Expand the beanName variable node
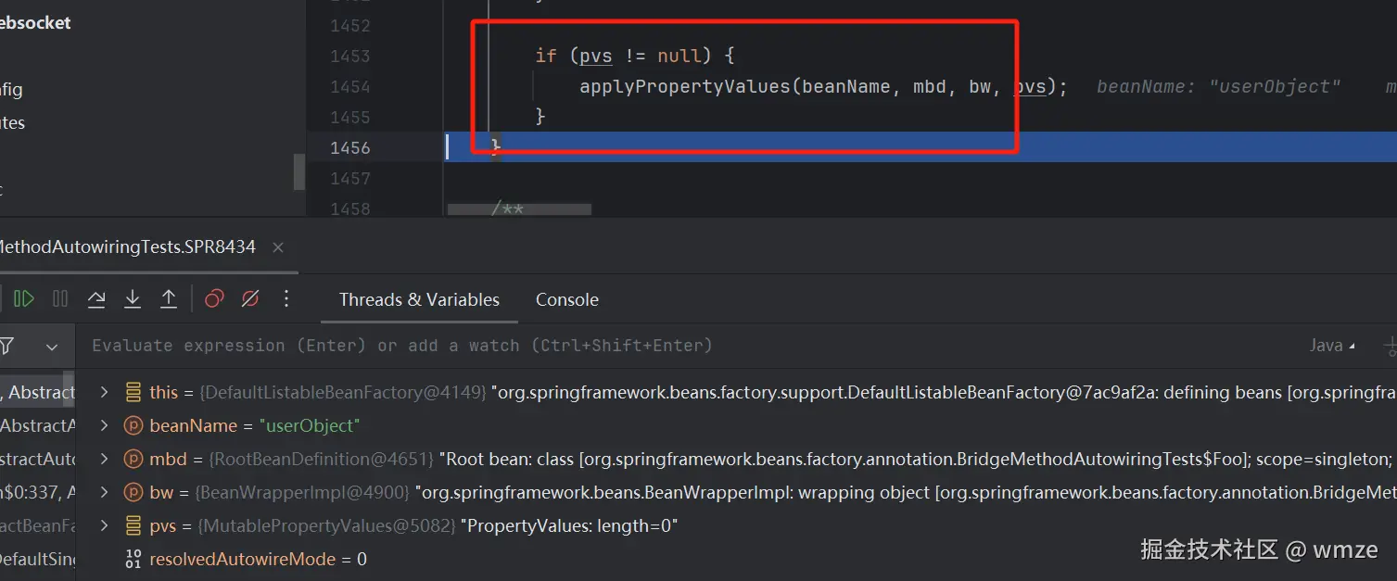This screenshot has width=1397, height=581. coord(104,425)
